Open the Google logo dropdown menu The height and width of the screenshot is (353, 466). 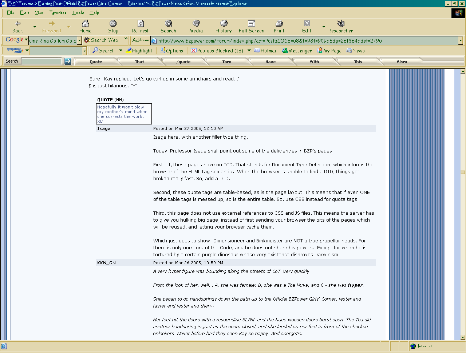tap(26, 40)
